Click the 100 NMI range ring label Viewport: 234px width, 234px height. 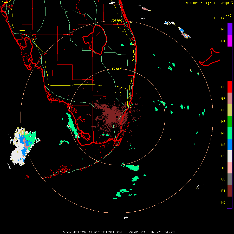point(117,21)
